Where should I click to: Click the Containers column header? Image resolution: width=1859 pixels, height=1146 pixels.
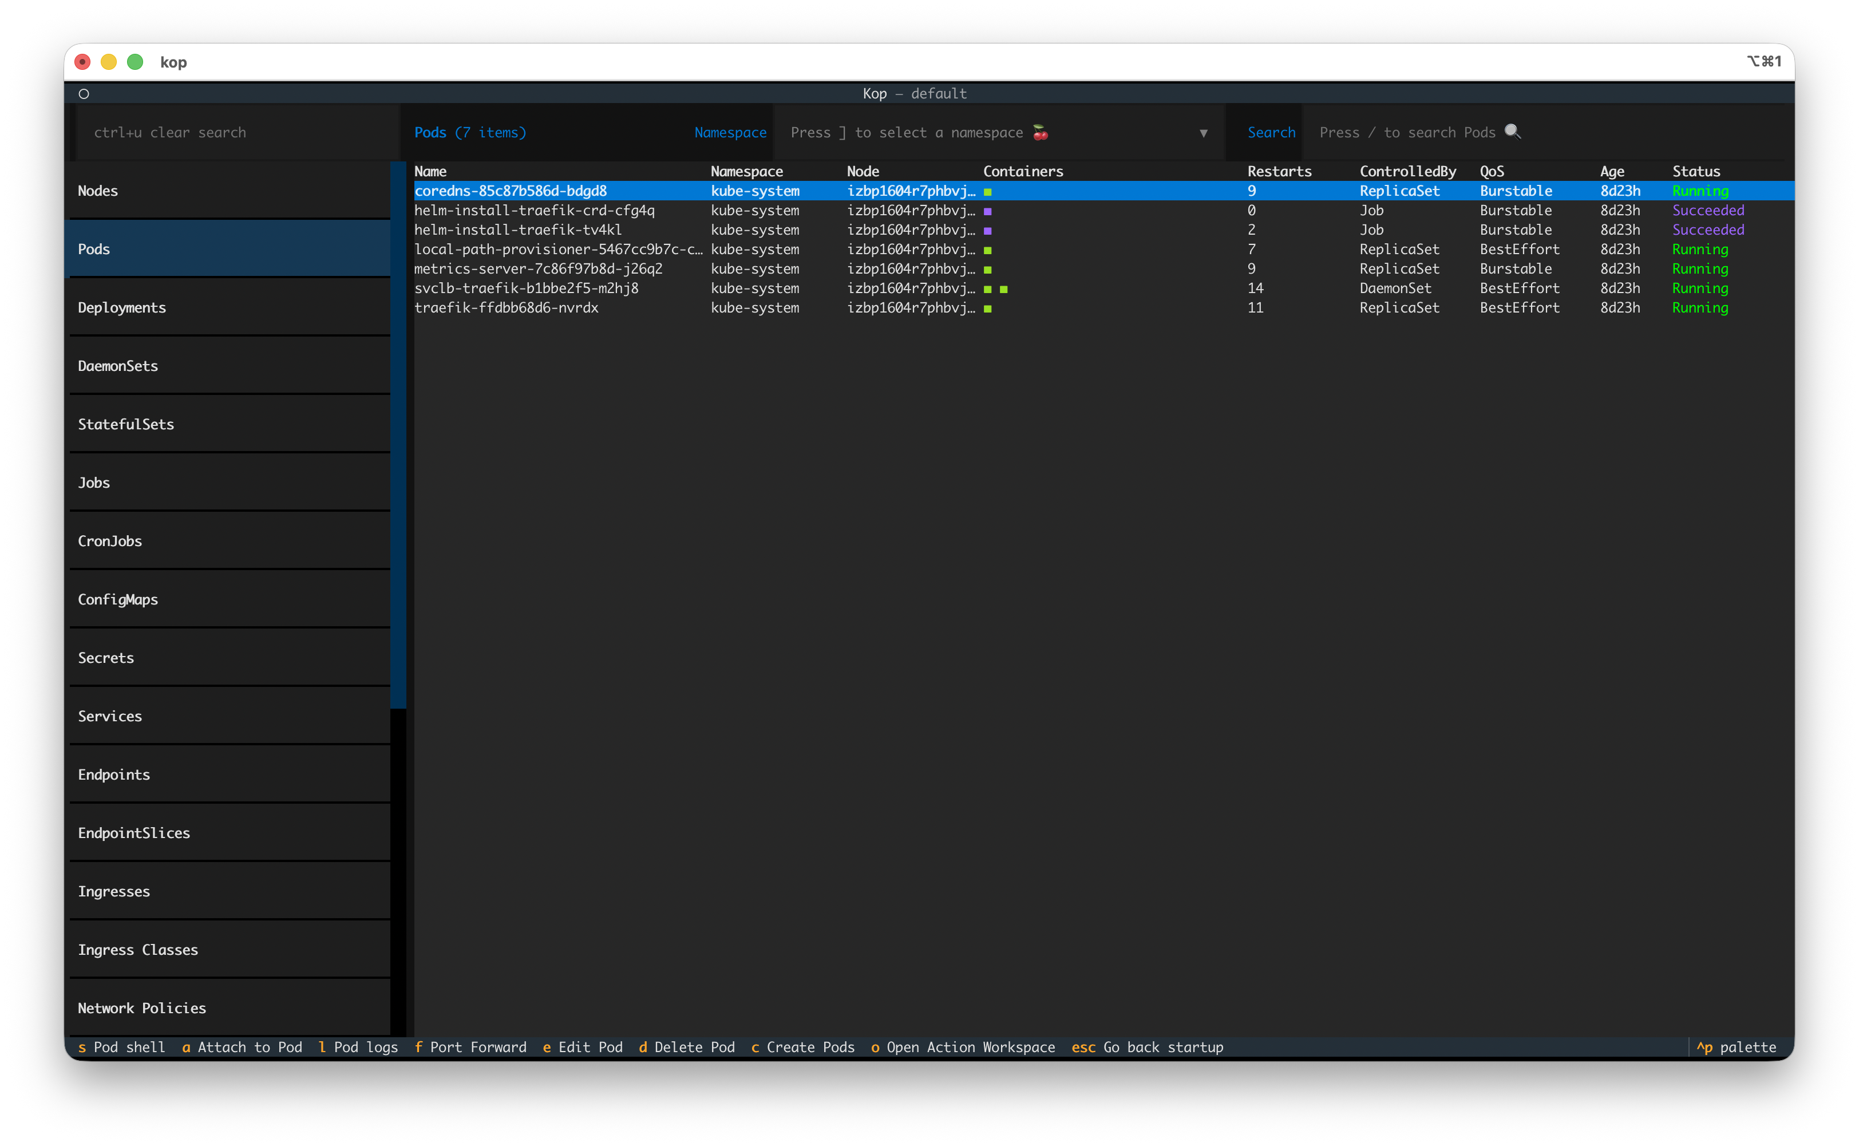coord(1023,172)
